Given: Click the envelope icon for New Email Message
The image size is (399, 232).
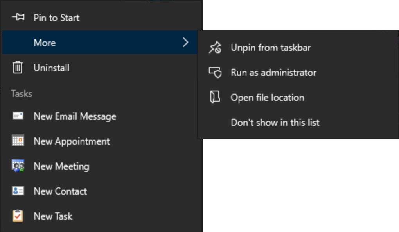Looking at the screenshot, I should tap(18, 116).
